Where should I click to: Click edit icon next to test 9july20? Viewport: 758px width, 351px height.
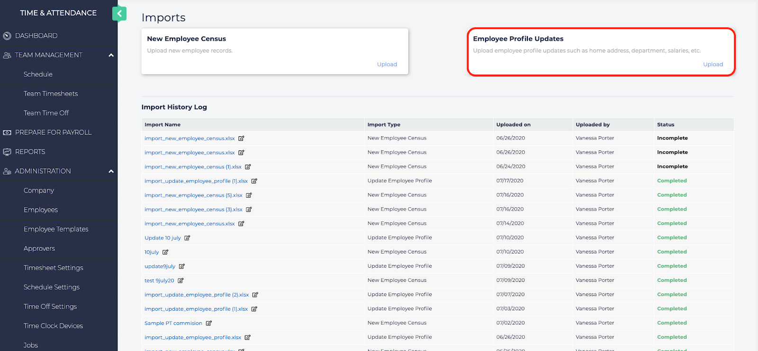pyautogui.click(x=180, y=281)
